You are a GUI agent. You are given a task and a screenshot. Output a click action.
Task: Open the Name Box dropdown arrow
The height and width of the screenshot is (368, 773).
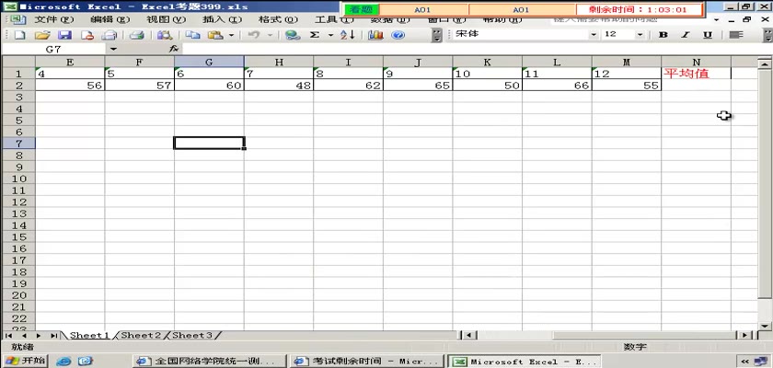pos(114,50)
